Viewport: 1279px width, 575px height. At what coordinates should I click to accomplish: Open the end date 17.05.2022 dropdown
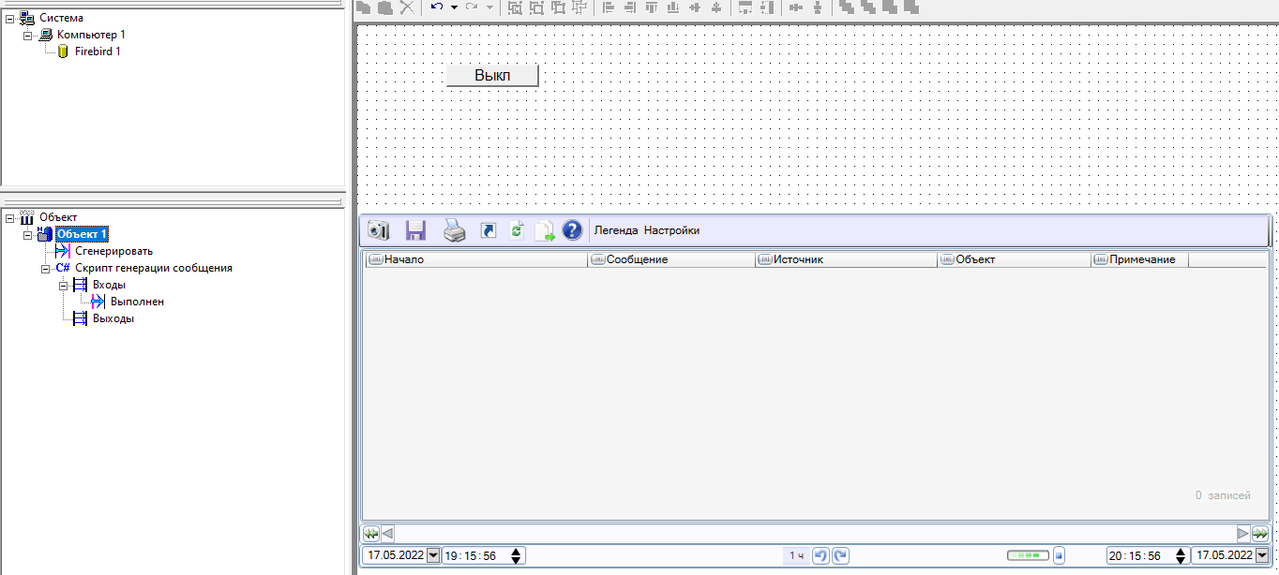[1261, 555]
